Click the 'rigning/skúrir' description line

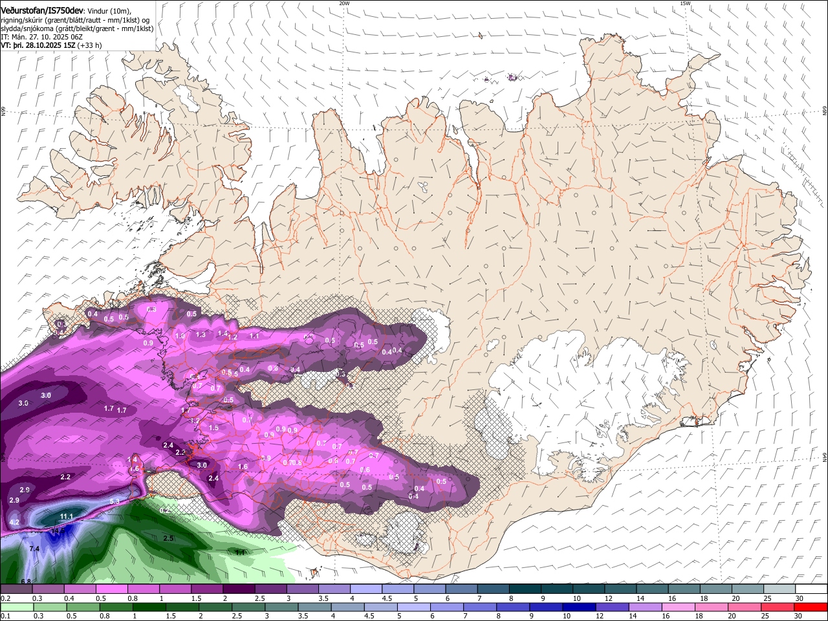75,20
